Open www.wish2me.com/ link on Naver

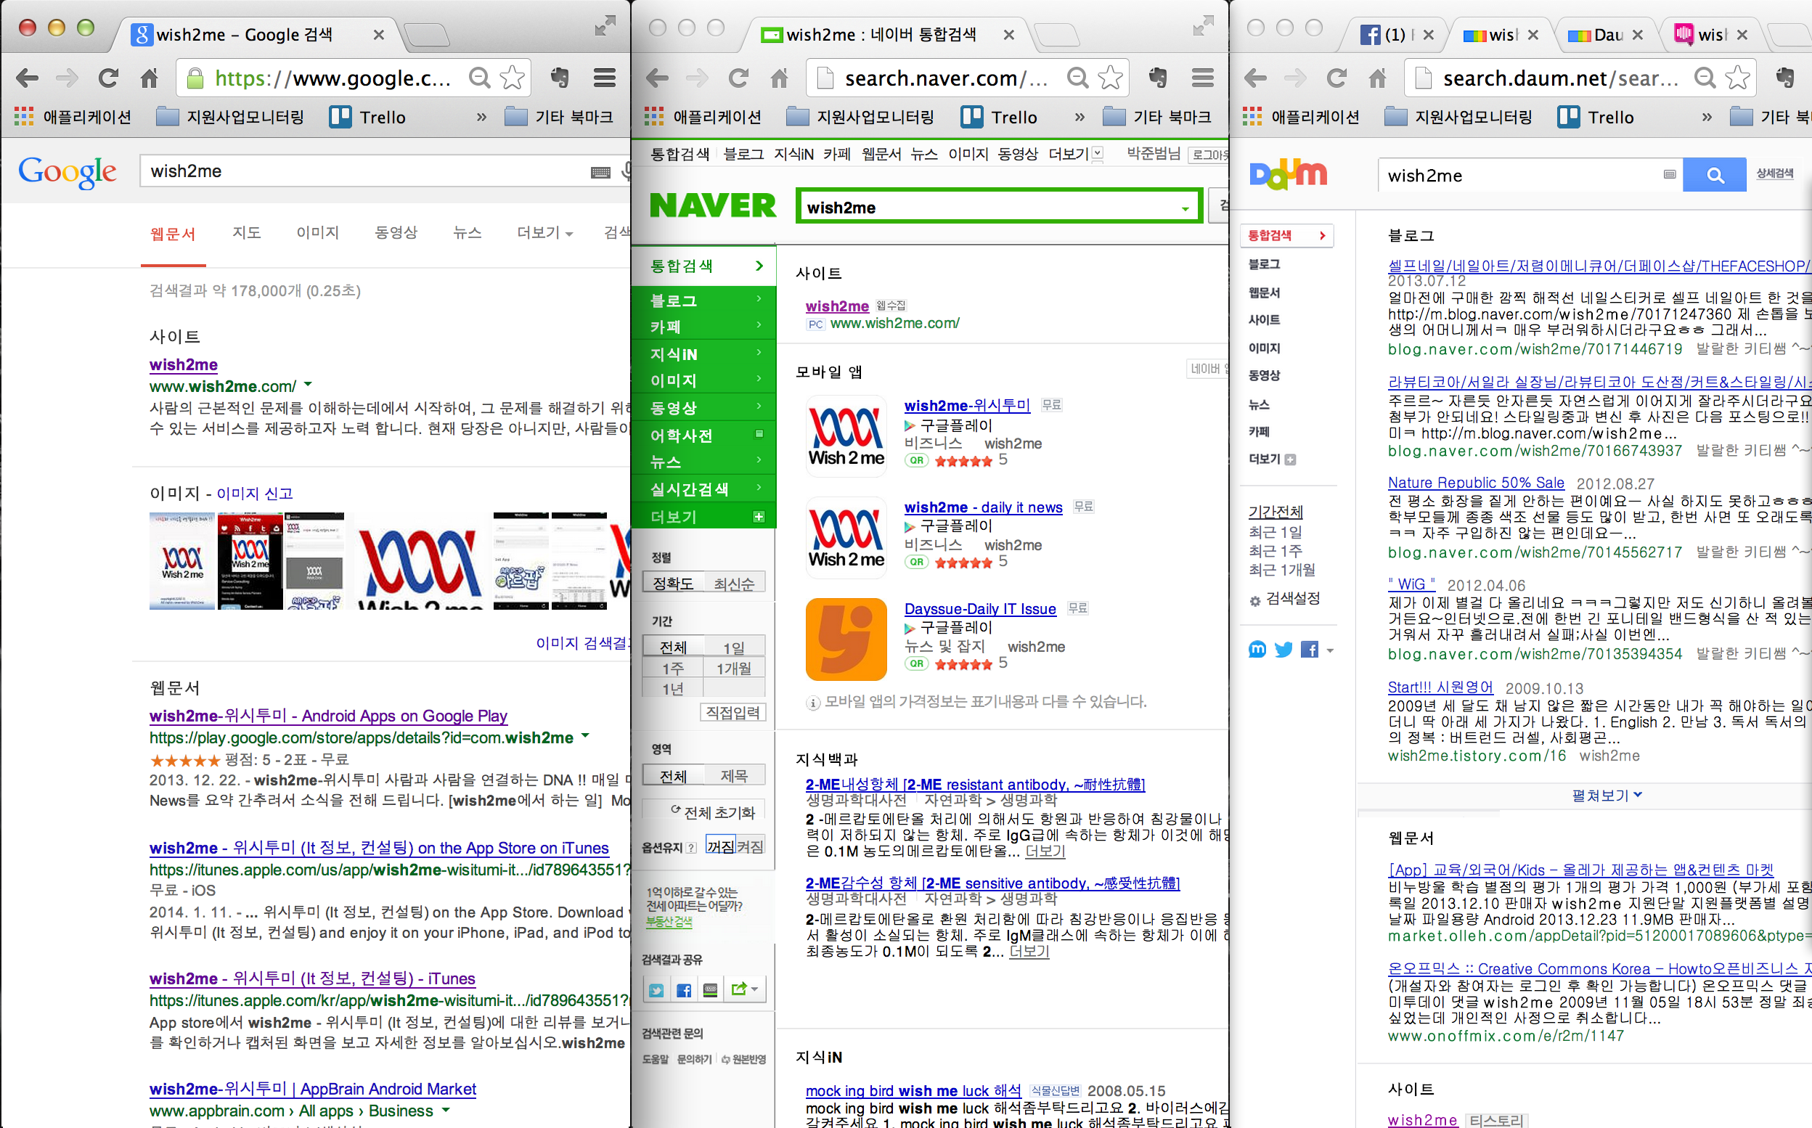(x=894, y=323)
